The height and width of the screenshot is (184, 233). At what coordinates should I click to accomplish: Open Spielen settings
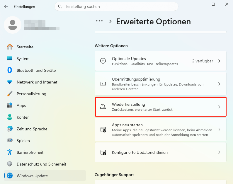click(x=45, y=140)
